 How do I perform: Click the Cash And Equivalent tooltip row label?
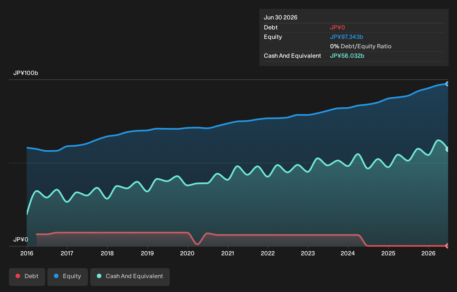coord(293,56)
